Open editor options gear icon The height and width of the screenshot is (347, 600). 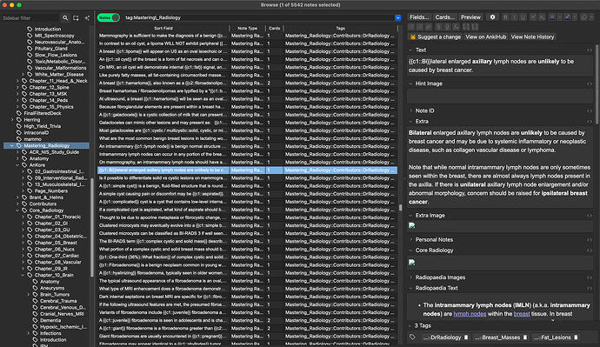pyautogui.click(x=492, y=17)
